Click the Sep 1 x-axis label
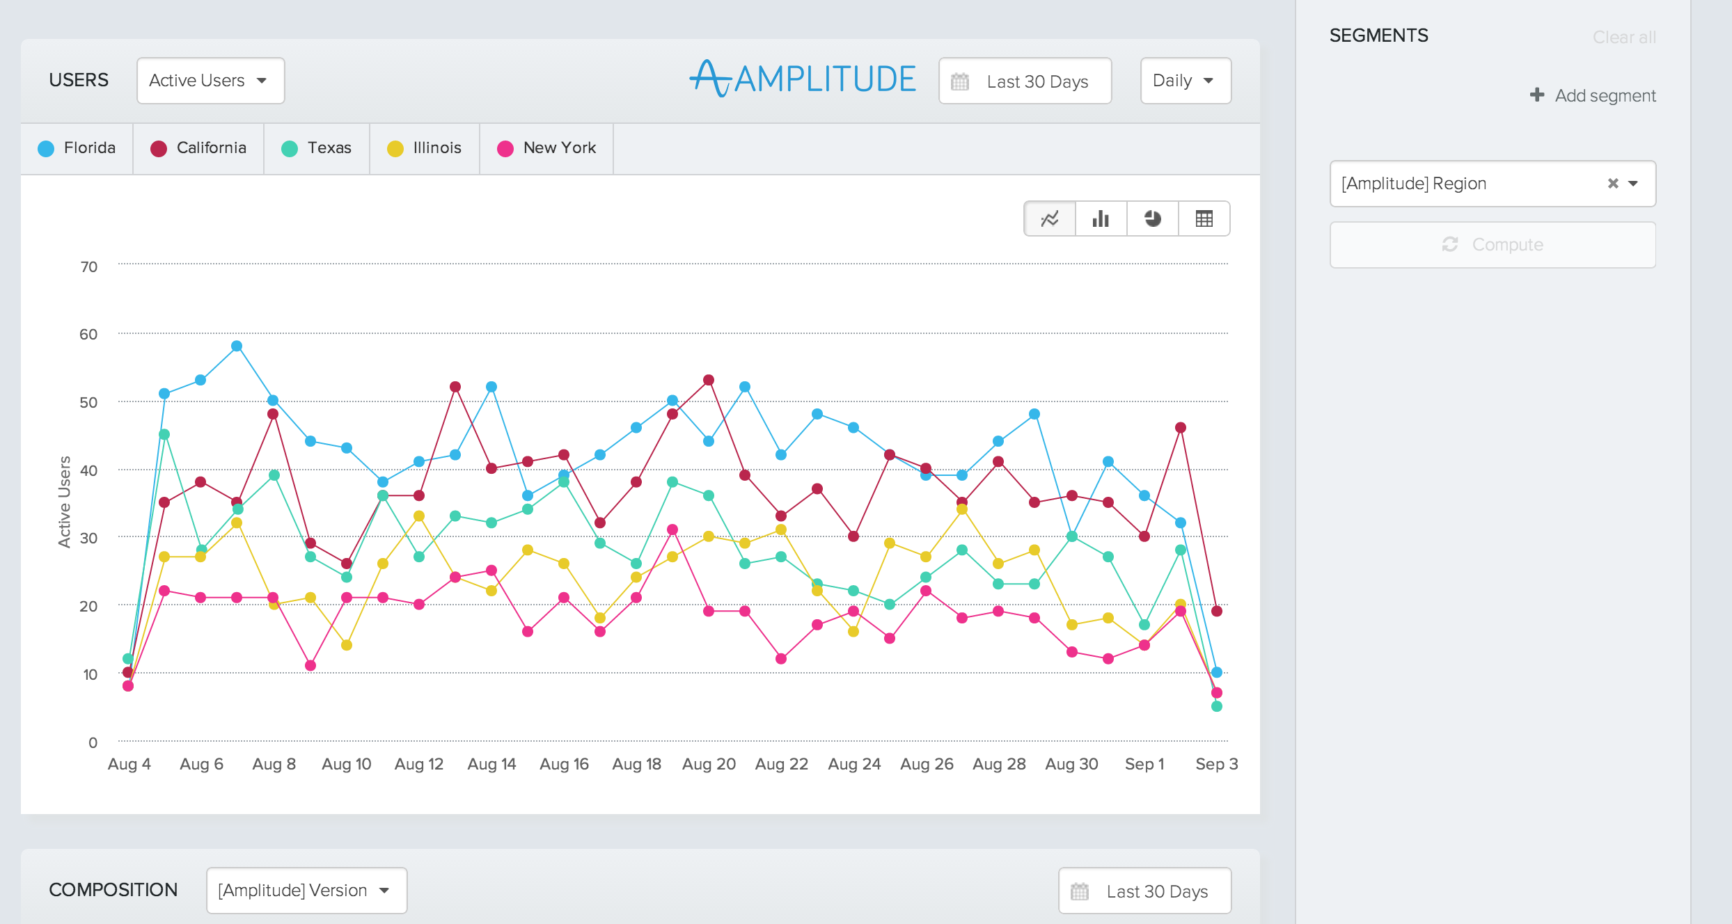 1144,764
